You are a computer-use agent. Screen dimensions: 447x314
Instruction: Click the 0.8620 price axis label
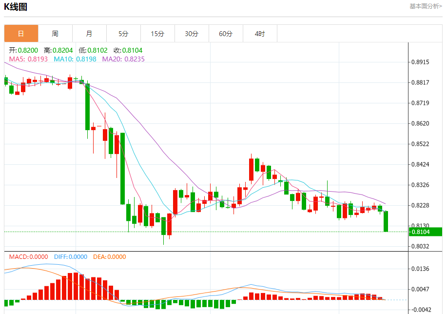(x=420, y=123)
